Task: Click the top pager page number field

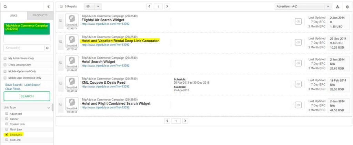Action: (158, 7)
